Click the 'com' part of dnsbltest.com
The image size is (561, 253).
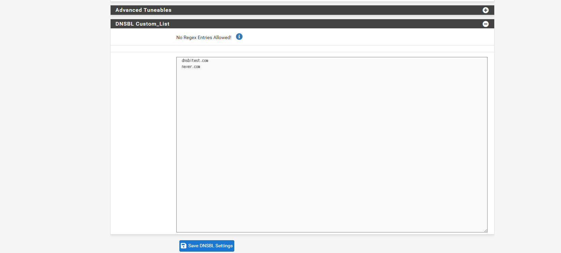click(x=205, y=61)
